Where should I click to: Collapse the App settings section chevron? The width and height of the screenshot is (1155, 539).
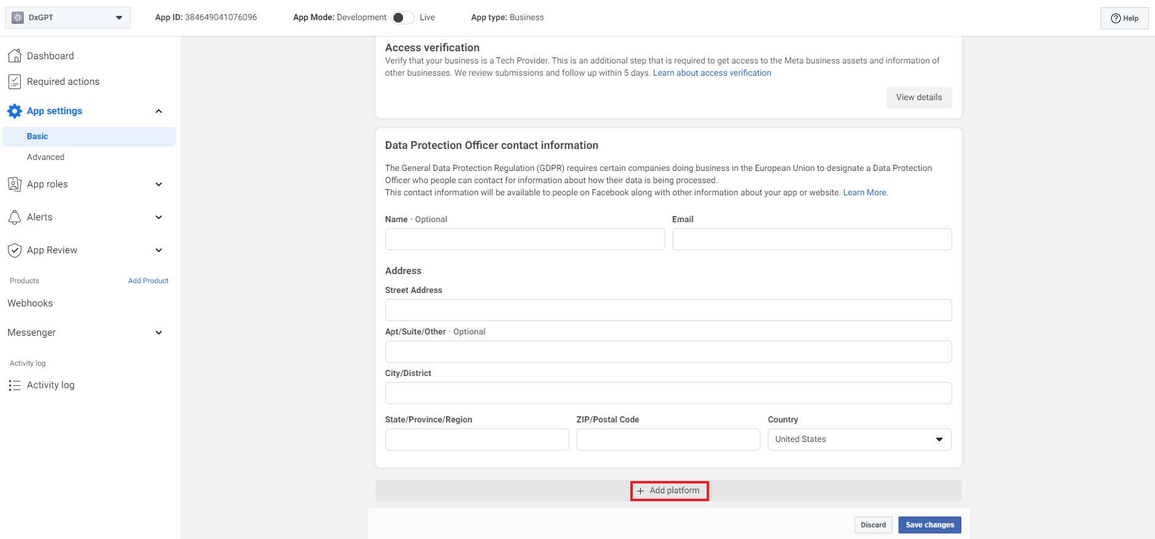[x=159, y=111]
